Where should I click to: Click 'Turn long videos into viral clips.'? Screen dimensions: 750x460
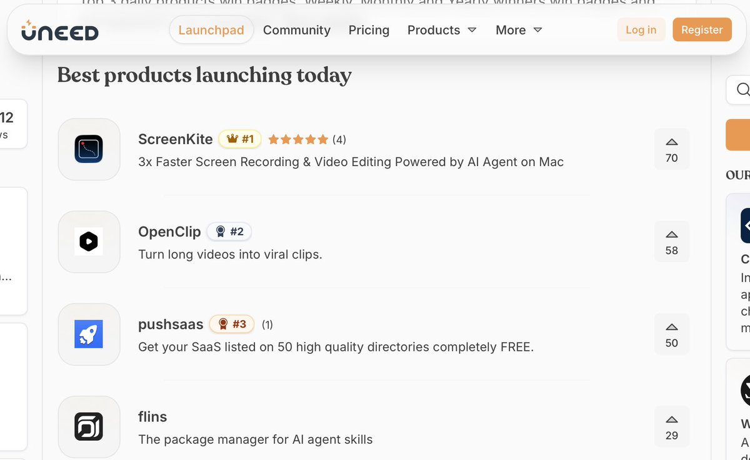pyautogui.click(x=230, y=255)
